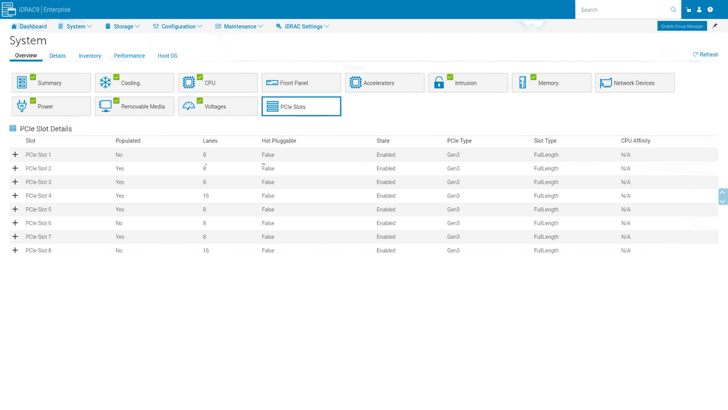Expand PCIe Slot 8 details
The height and width of the screenshot is (410, 728).
15,250
